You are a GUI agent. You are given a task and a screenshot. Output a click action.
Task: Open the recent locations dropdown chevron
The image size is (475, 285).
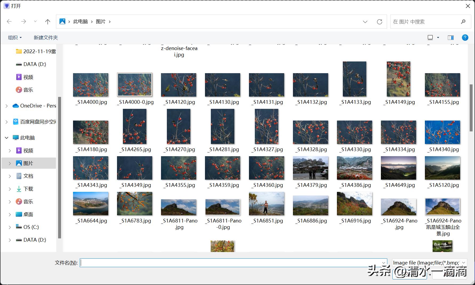click(x=35, y=22)
